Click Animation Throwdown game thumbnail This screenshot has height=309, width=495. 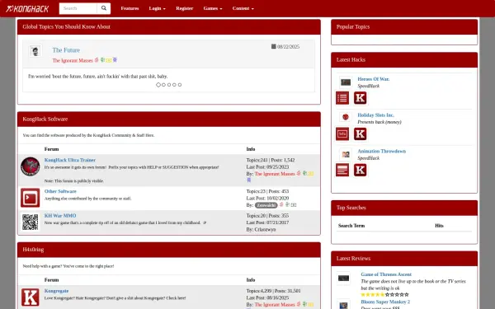pyautogui.click(x=346, y=154)
